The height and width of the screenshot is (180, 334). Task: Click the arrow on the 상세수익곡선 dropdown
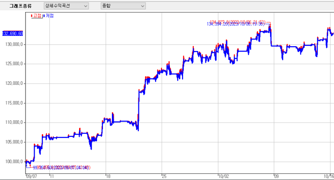[85, 6]
